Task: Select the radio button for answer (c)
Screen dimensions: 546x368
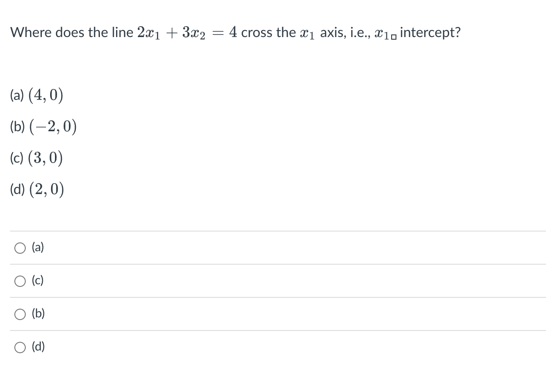Action: [20, 281]
